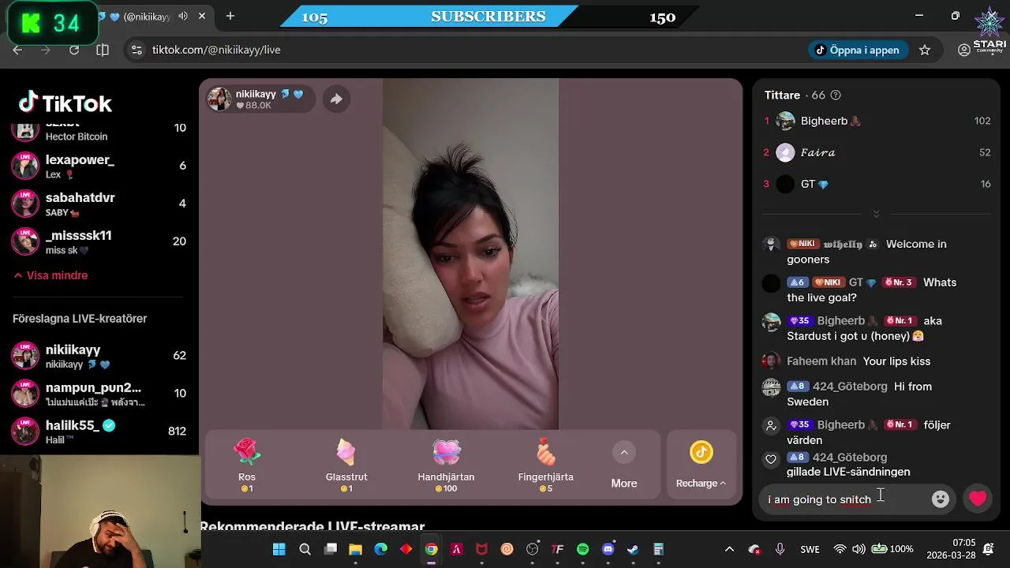Open Steam from taskbar
This screenshot has width=1010, height=568.
pos(633,549)
